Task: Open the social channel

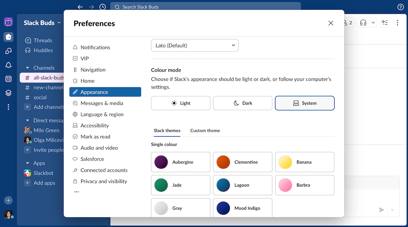Action: [x=40, y=97]
